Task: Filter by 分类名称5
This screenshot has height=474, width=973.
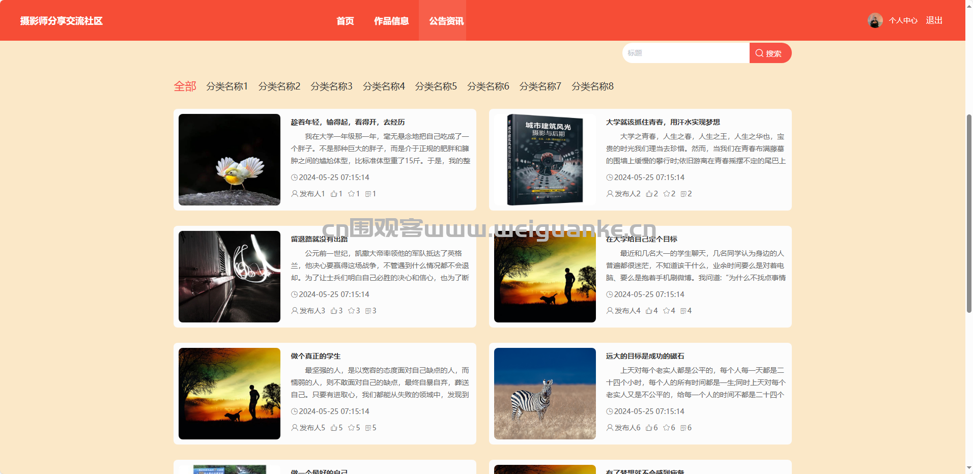Action: (x=436, y=86)
